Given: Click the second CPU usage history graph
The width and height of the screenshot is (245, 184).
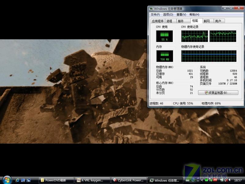Looking at the screenshot, I should click(x=223, y=36).
